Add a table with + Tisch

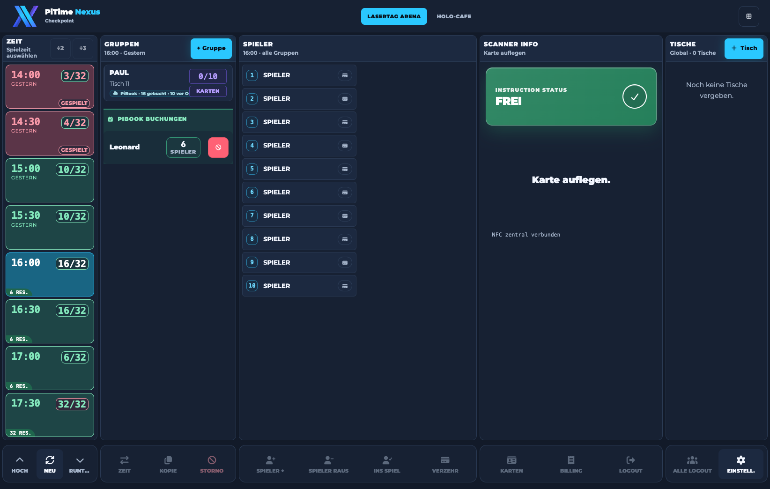(744, 48)
